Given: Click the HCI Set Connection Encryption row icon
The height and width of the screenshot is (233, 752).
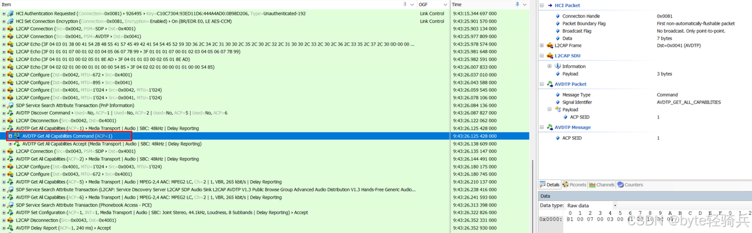Looking at the screenshot, I should point(10,21).
